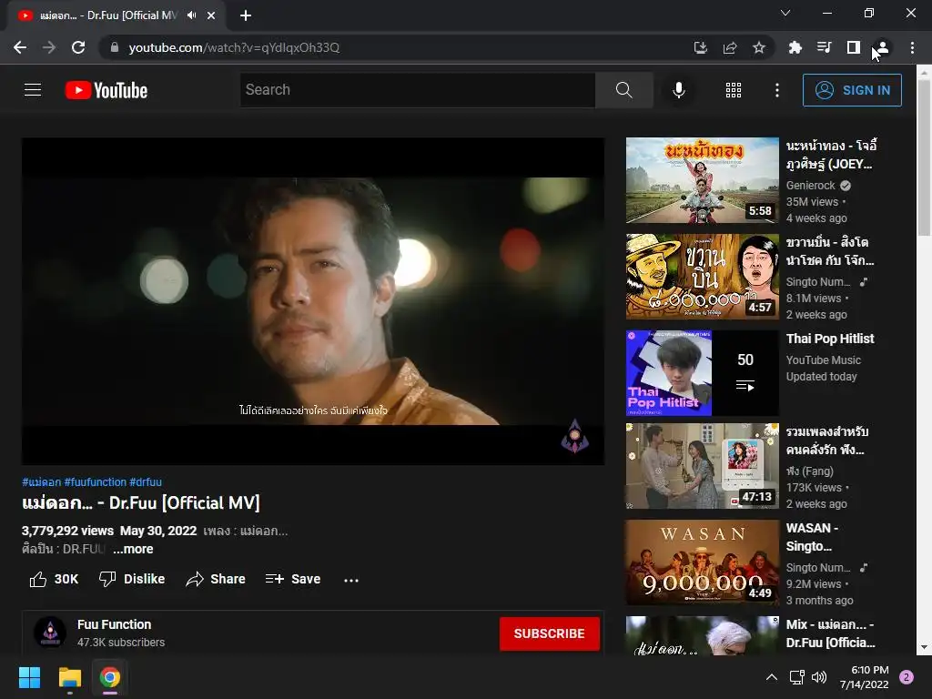Open network status tray icon
932x699 pixels.
point(796,677)
